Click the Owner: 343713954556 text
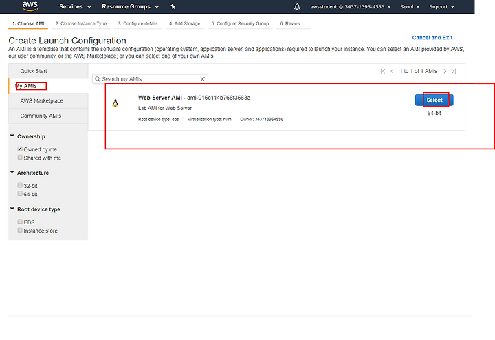Image resolution: width=495 pixels, height=340 pixels. click(x=262, y=120)
